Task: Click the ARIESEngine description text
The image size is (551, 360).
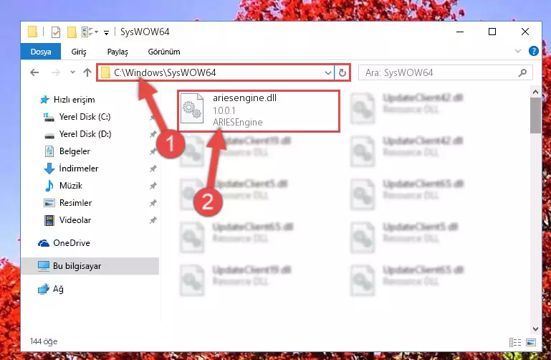Action: pyautogui.click(x=238, y=123)
